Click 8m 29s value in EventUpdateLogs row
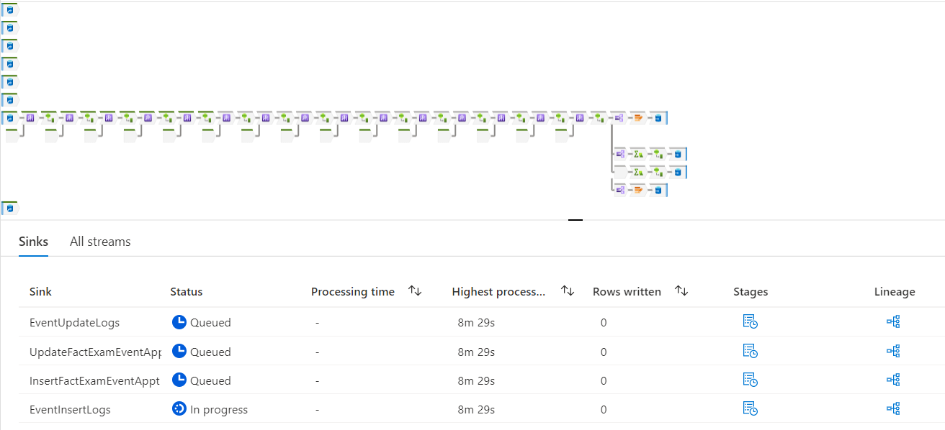 pyautogui.click(x=476, y=323)
